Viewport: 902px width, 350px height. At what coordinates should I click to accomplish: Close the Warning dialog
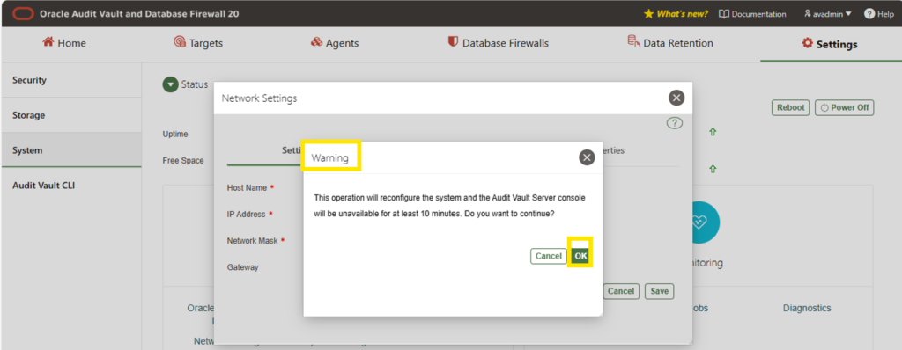[586, 157]
